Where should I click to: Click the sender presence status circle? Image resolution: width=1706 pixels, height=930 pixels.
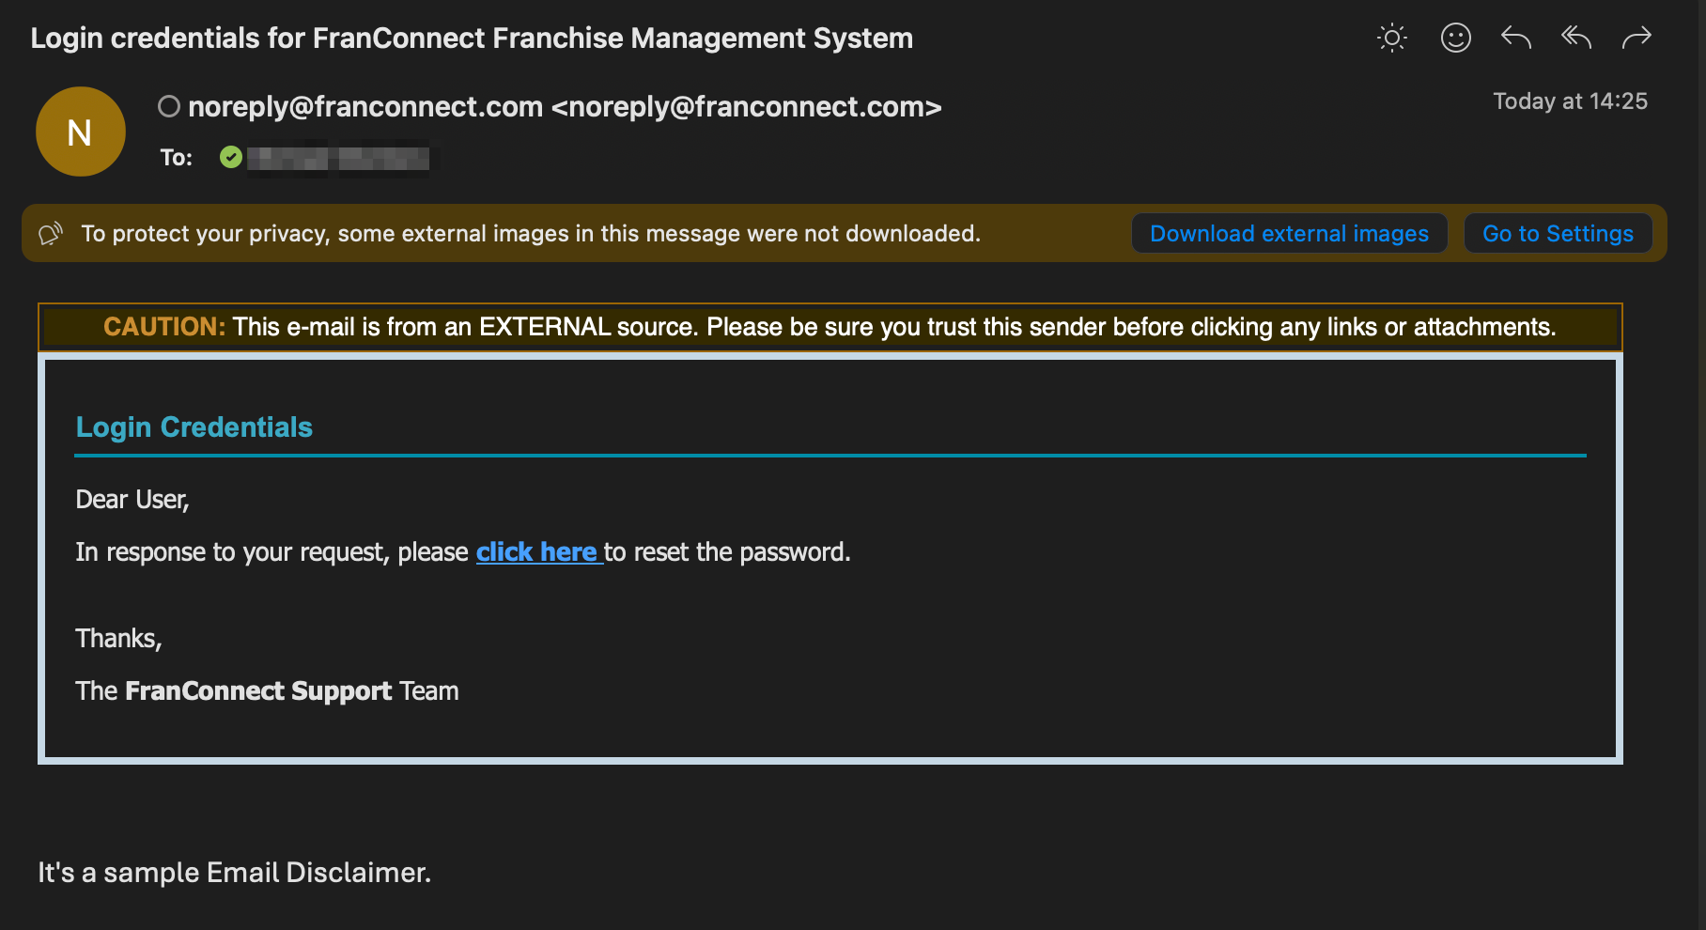(169, 106)
